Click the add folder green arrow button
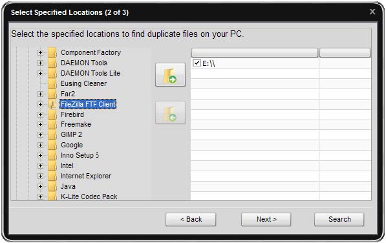Image resolution: width=386 pixels, height=243 pixels. (x=170, y=74)
